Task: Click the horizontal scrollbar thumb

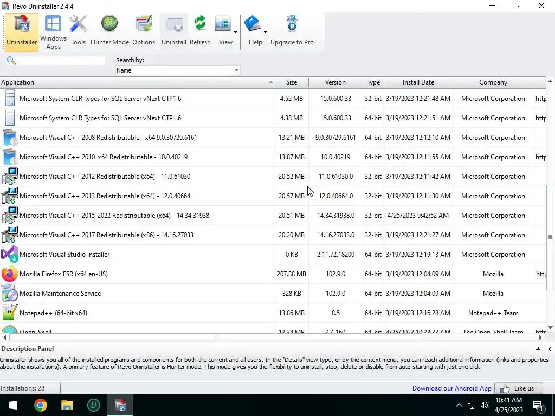Action: (216, 337)
